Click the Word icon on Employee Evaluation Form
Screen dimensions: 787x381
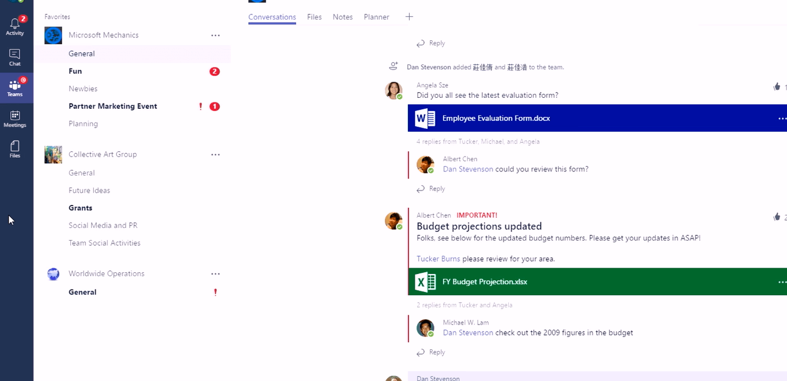pos(425,118)
